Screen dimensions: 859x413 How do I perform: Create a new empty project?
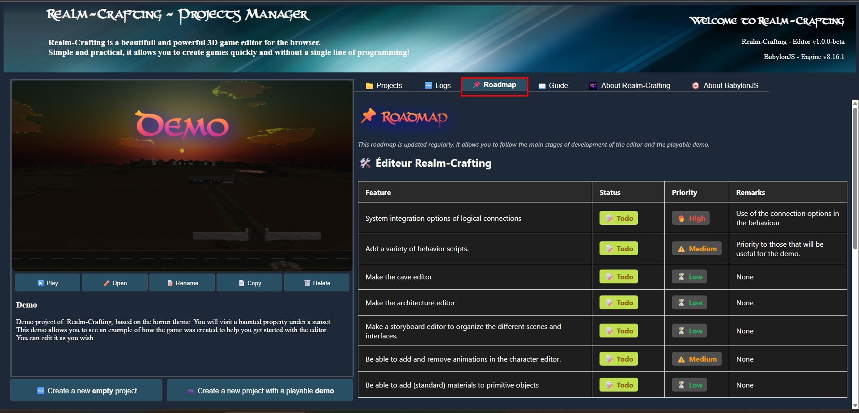point(86,391)
